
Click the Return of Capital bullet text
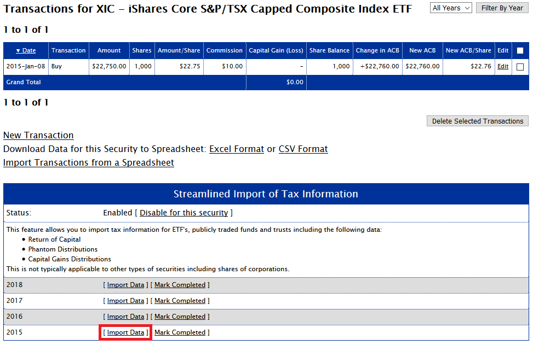coord(54,239)
